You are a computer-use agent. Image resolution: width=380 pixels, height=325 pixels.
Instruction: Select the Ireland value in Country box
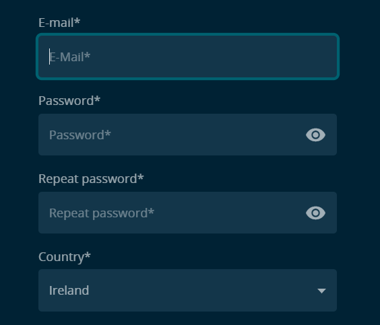[x=69, y=291]
